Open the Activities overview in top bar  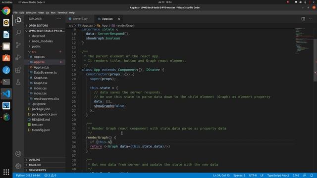point(7,2)
